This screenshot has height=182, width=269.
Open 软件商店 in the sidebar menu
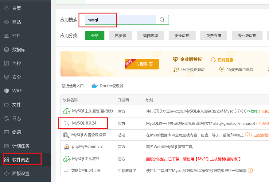[21, 160]
